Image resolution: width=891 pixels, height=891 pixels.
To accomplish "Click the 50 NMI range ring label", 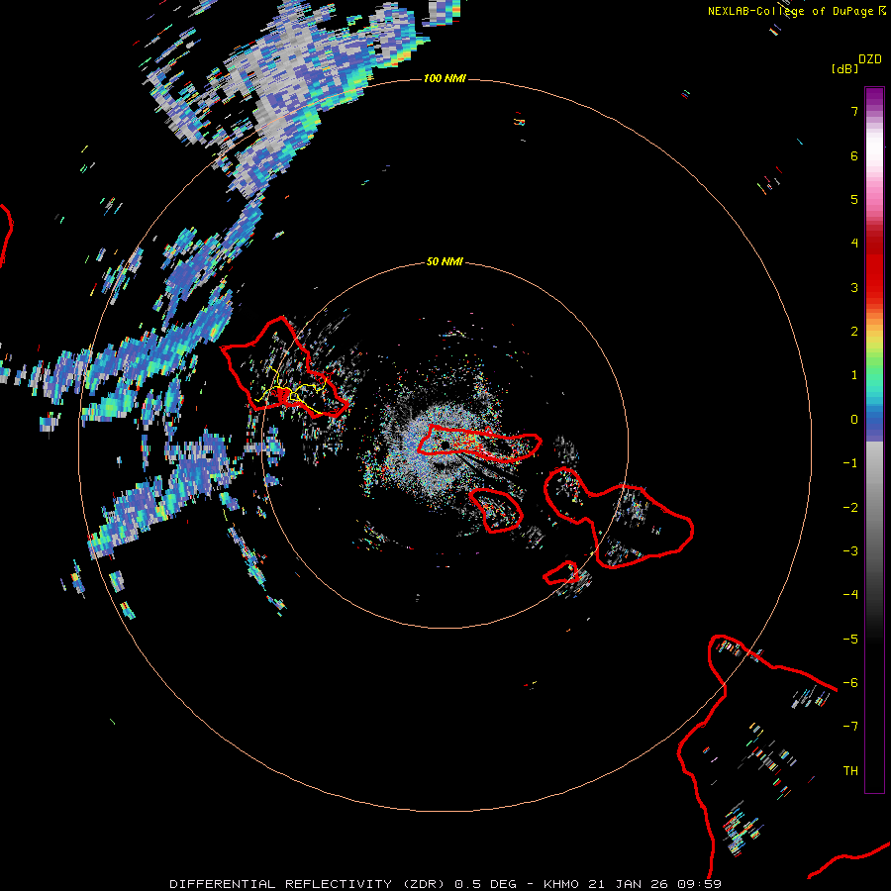I will coord(445,261).
